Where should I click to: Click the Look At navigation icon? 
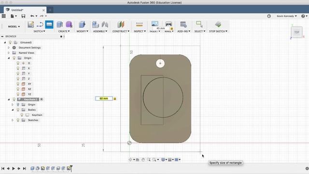[138, 159]
